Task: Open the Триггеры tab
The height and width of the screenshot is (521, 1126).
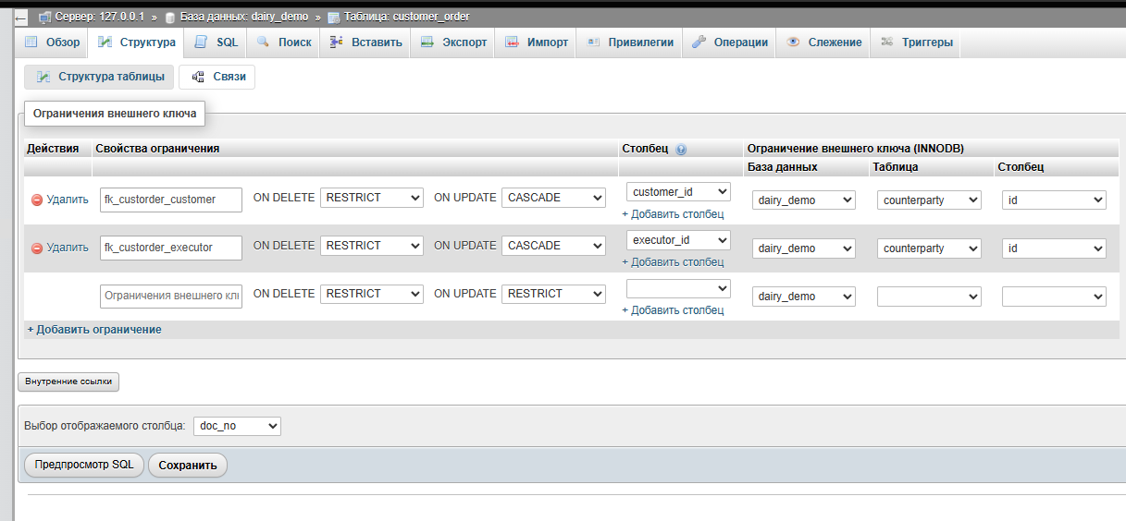Action: pos(917,42)
